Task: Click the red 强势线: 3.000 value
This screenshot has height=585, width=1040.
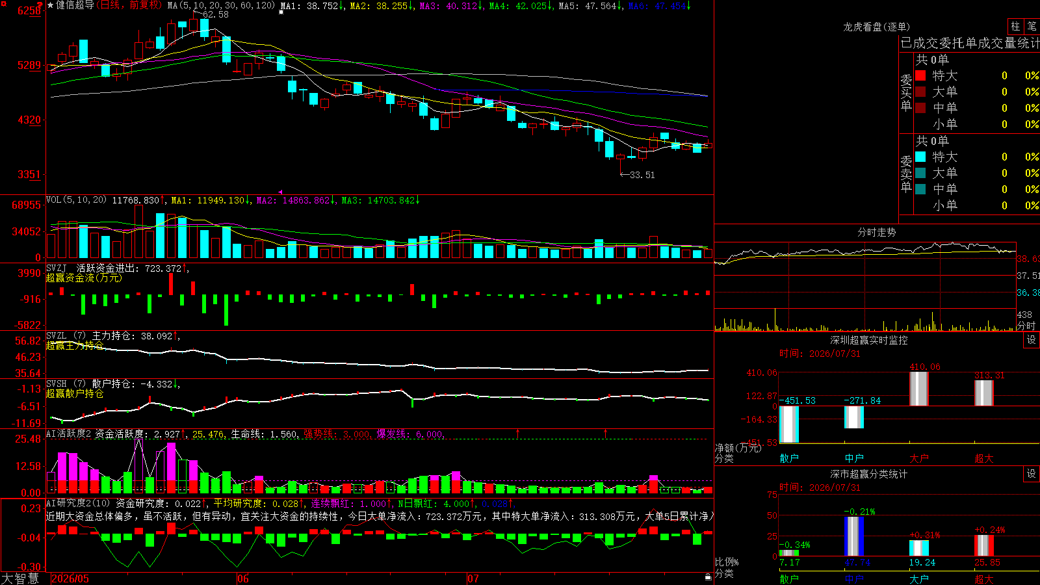Action: coord(337,434)
